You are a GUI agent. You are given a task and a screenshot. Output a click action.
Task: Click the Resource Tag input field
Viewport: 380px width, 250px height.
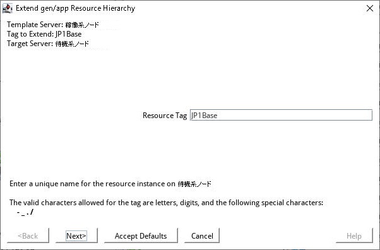point(281,115)
